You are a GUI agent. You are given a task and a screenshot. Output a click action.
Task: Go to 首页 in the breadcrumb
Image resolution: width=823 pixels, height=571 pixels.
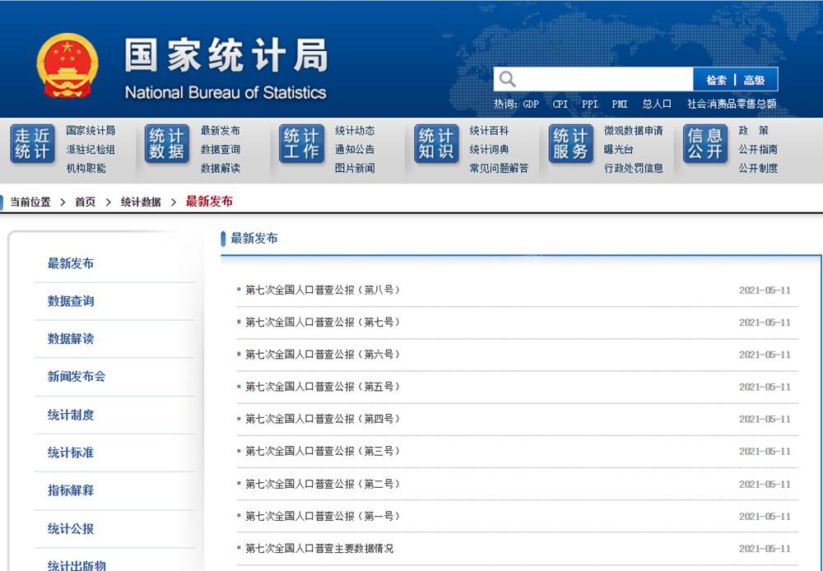86,202
